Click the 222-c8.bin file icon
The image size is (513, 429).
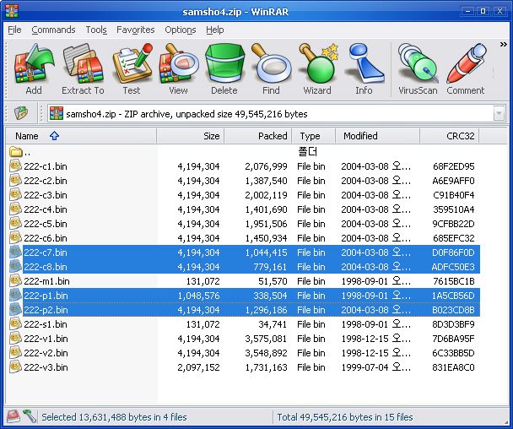tap(15, 267)
